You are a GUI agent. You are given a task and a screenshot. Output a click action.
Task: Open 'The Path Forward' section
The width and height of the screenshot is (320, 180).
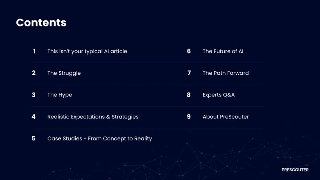tap(226, 73)
